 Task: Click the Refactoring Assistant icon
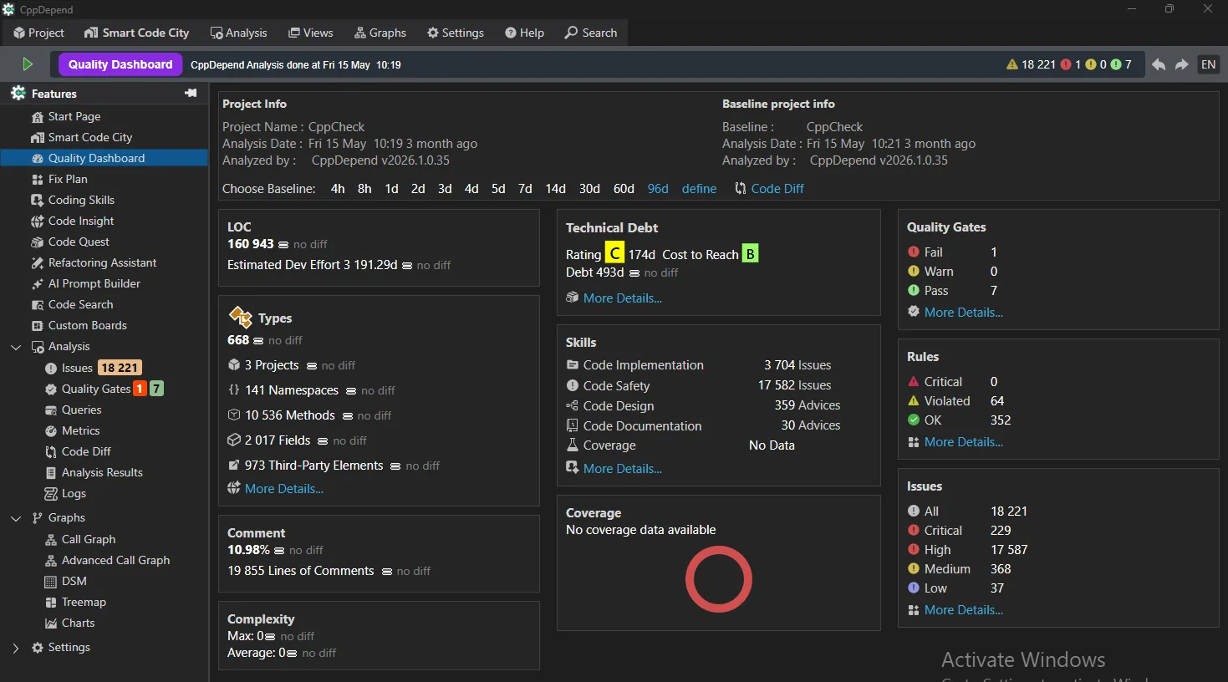38,263
